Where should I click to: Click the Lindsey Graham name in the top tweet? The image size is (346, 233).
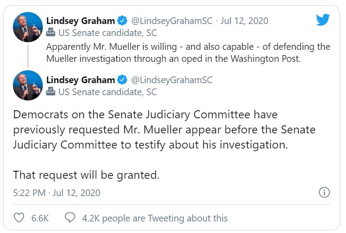[x=80, y=21]
